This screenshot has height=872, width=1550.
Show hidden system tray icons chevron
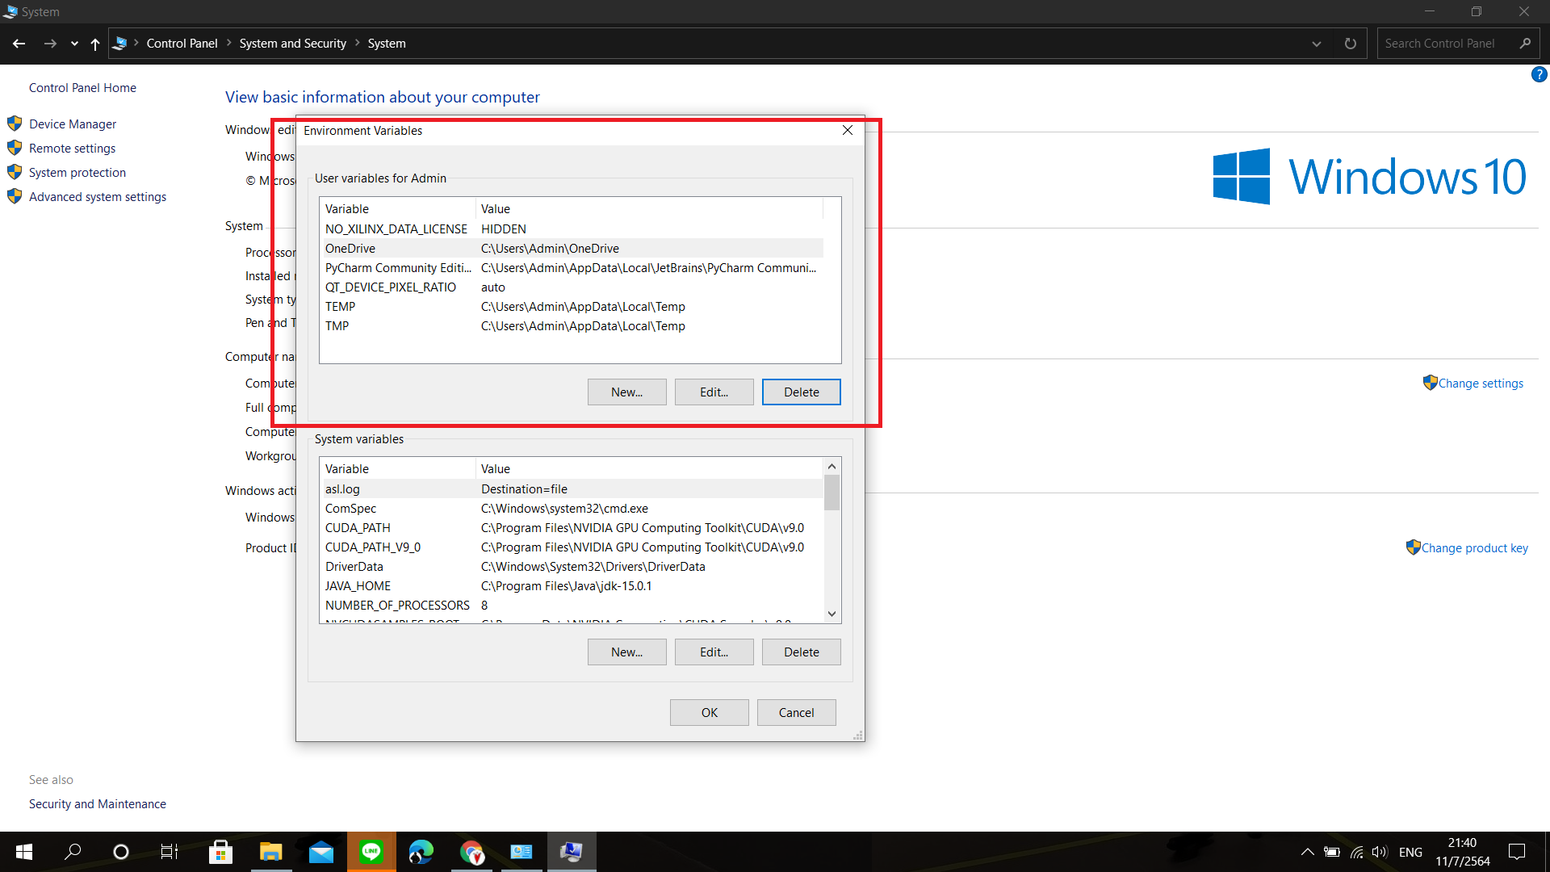click(x=1307, y=852)
